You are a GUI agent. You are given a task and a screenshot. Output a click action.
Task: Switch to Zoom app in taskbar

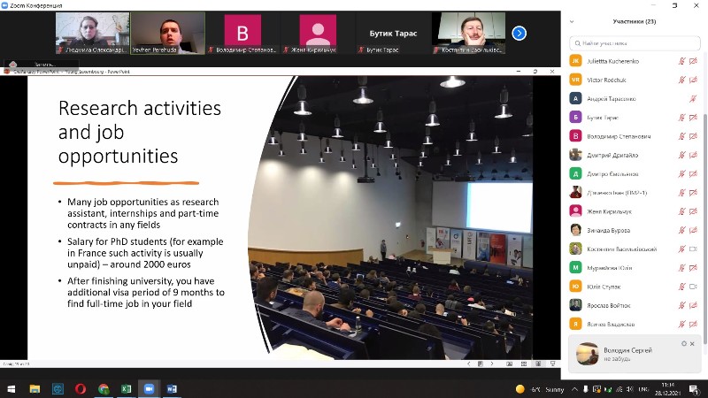[x=149, y=388]
